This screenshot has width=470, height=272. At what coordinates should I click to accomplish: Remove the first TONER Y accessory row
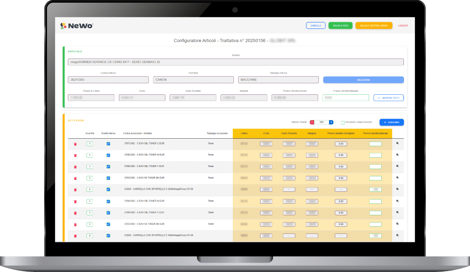[75, 167]
